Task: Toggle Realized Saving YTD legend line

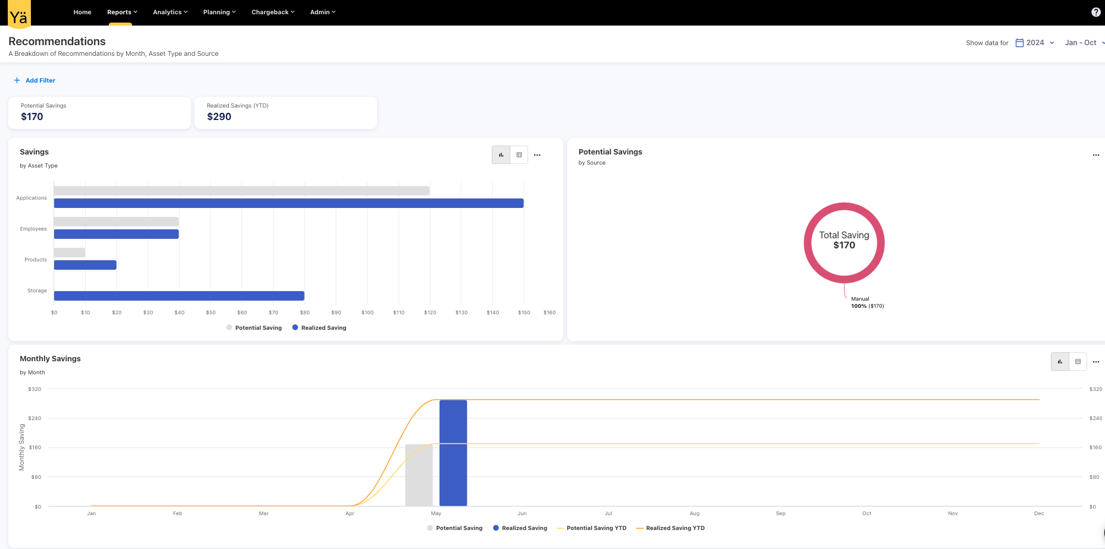Action: 670,528
